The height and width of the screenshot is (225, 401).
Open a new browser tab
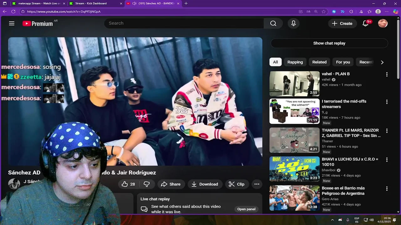coord(186,3)
